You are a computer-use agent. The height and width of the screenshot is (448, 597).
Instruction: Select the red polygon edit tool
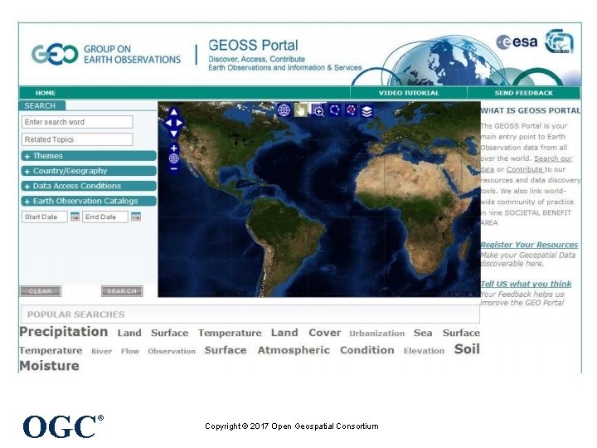coord(351,110)
